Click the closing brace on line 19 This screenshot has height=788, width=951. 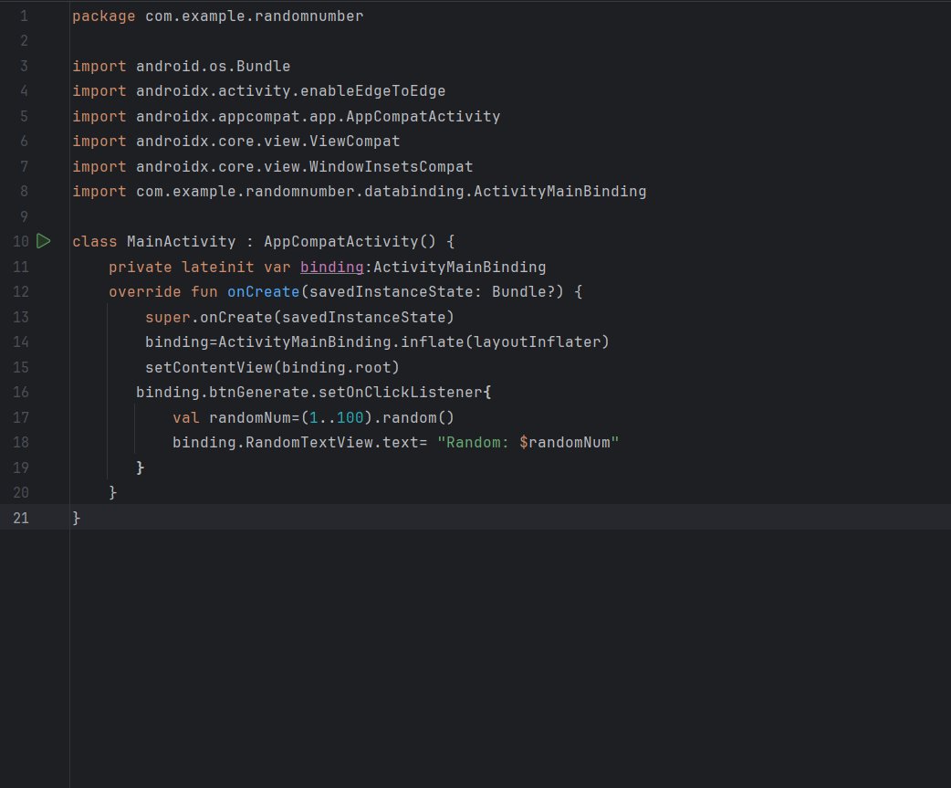click(141, 468)
